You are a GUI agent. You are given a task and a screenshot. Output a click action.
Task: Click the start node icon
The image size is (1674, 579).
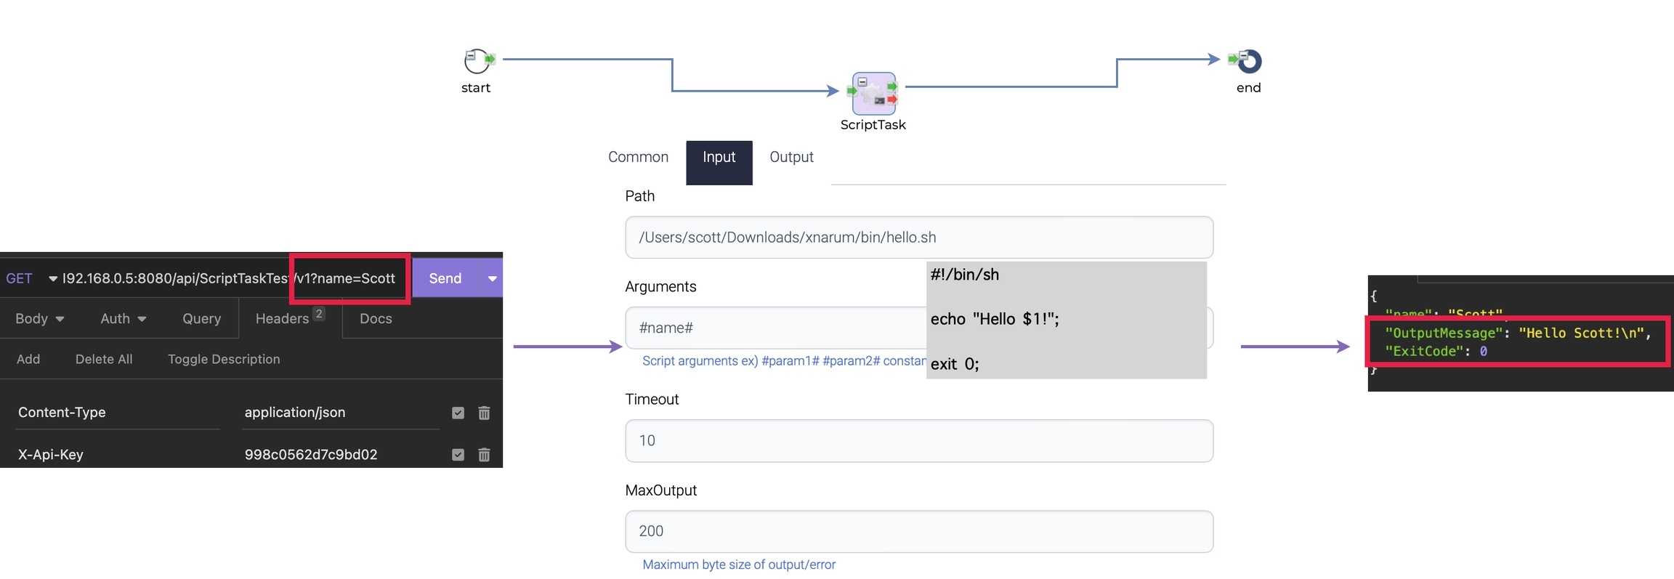(477, 61)
